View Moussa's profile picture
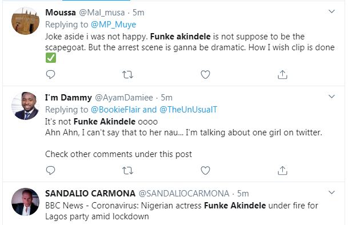Screen dimensions: 356x225 (25, 21)
